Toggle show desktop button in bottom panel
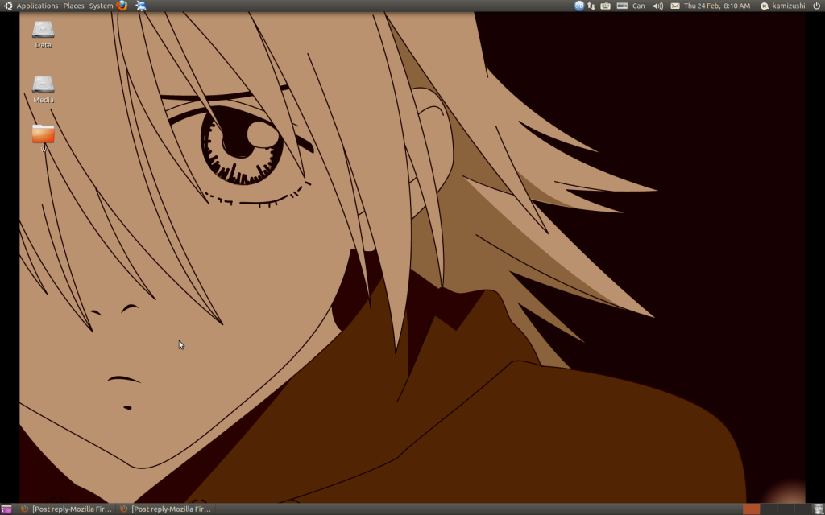Screen dimensions: 825x515 point(6,509)
